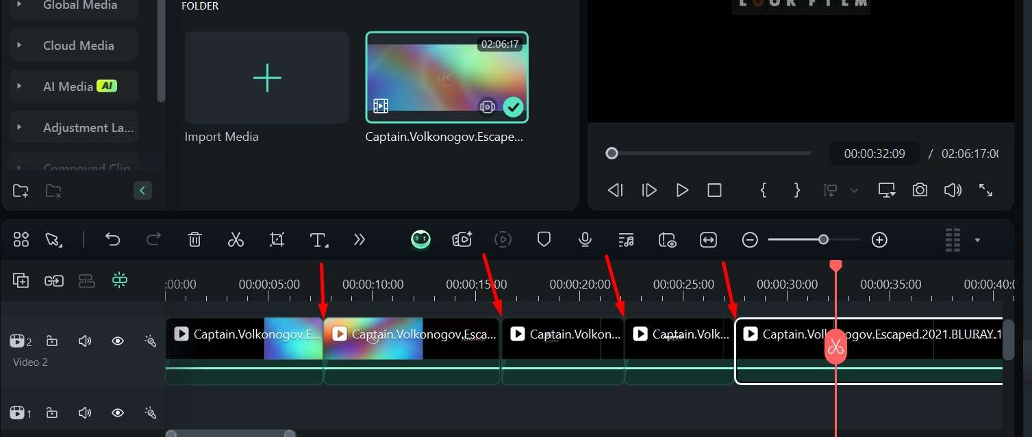Stop the preview playback
Screen dimensions: 1032x437
pos(714,190)
